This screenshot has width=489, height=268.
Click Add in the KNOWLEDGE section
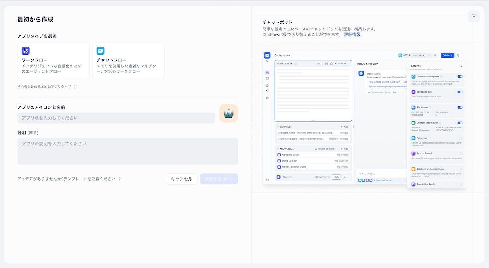[x=344, y=149]
